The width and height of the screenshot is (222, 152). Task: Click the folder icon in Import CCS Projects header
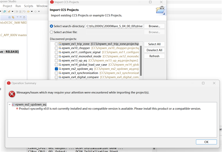click(160, 10)
